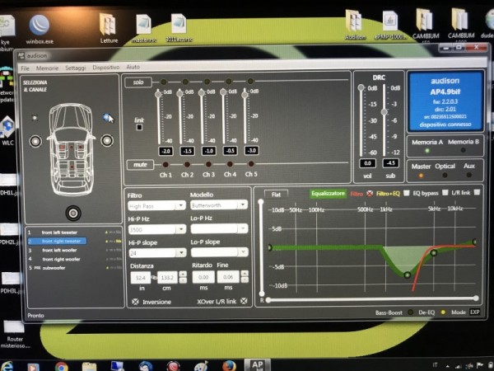Select the Aux input source
This screenshot has width=494, height=371.
(468, 175)
